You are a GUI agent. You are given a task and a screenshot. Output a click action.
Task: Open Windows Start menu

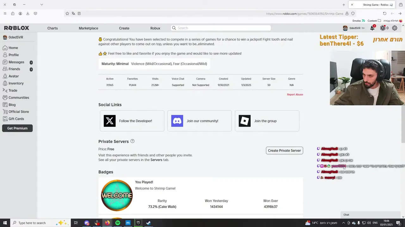pos(5,223)
